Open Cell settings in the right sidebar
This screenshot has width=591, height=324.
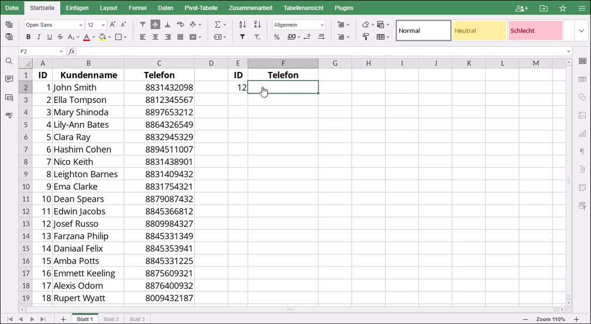(582, 61)
